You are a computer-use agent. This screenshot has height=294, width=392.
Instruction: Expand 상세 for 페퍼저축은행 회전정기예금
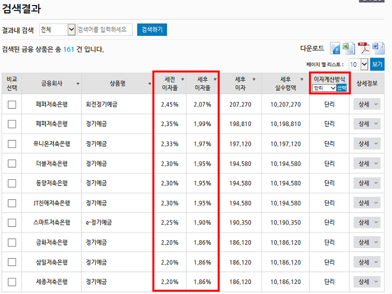pyautogui.click(x=367, y=104)
